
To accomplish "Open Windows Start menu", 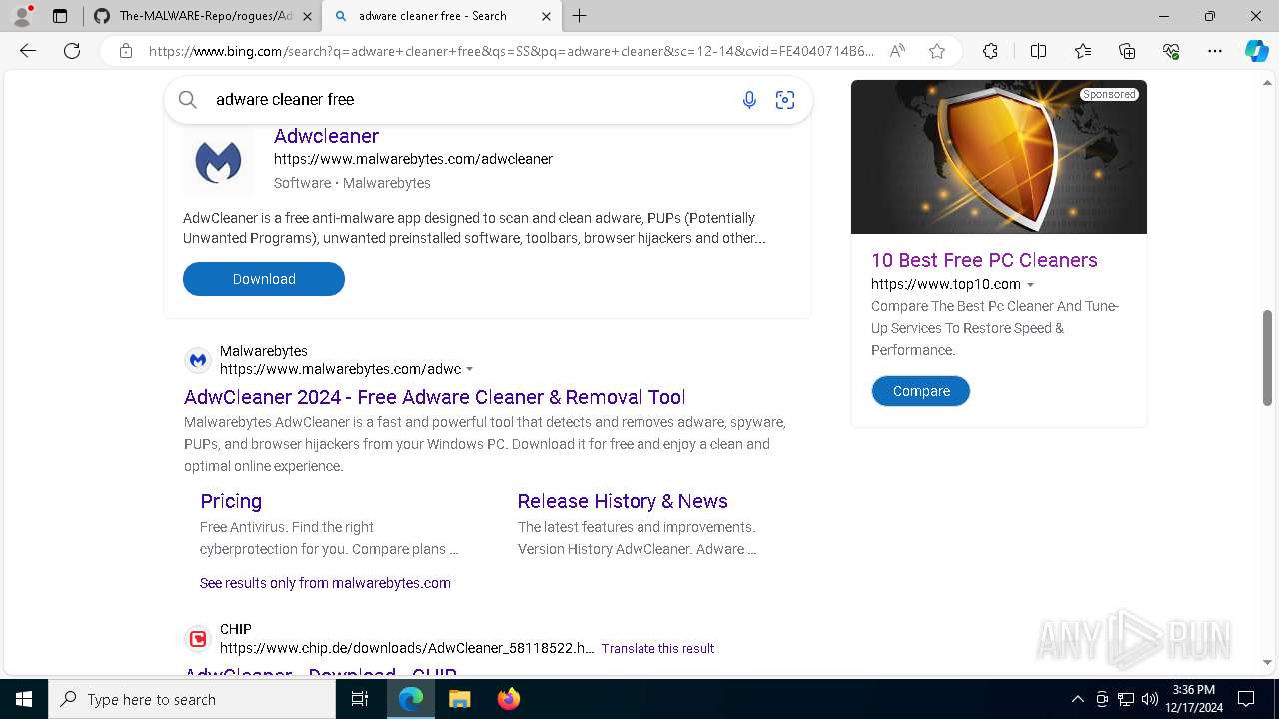I will coord(24,699).
